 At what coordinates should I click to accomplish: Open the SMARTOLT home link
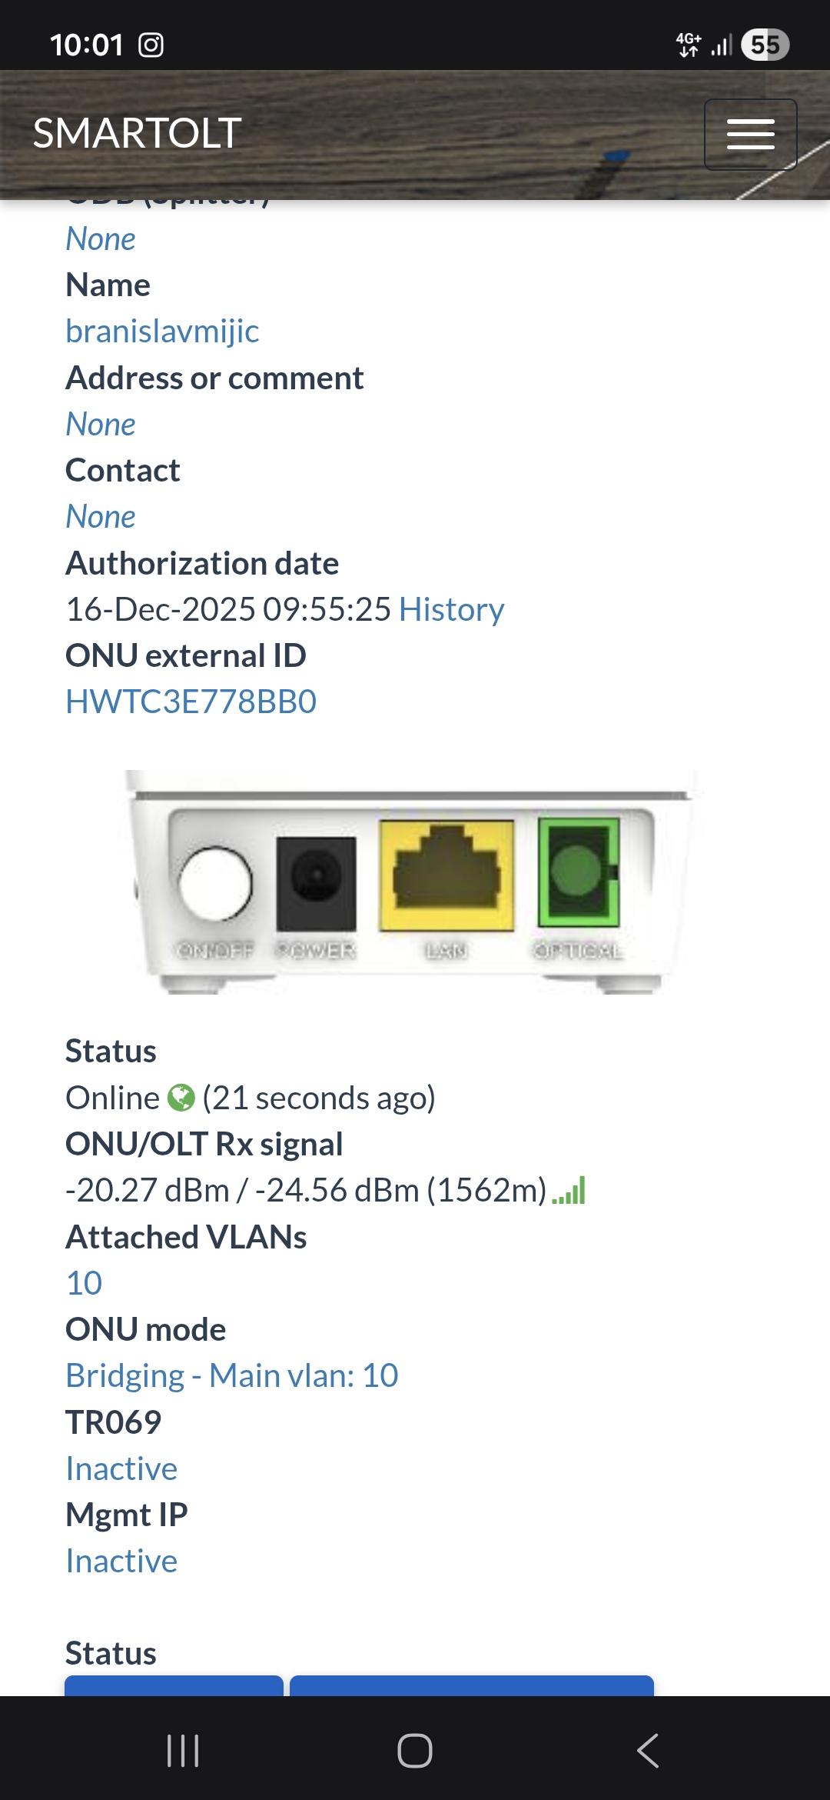click(x=138, y=133)
